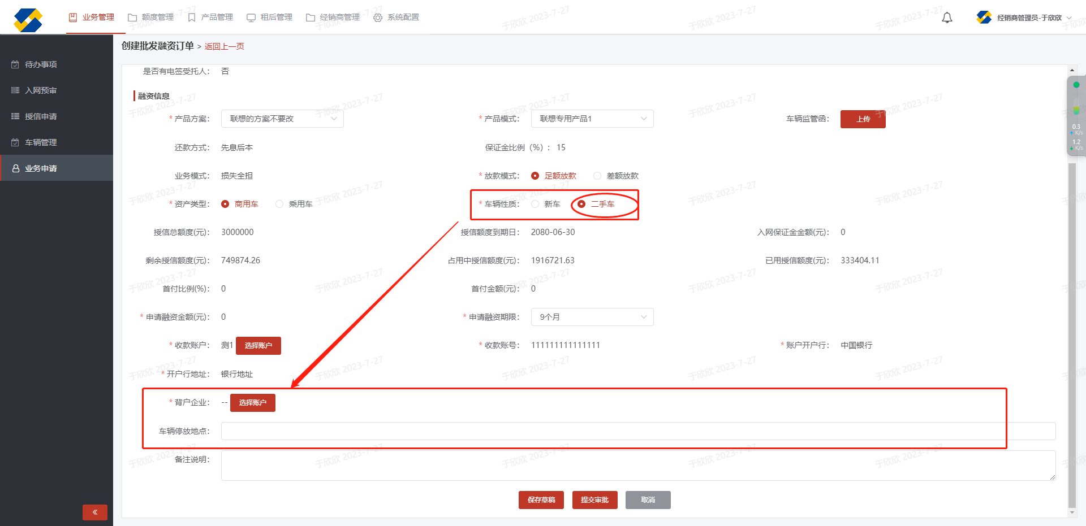Click the 提交审批 button
The image size is (1086, 526).
594,500
